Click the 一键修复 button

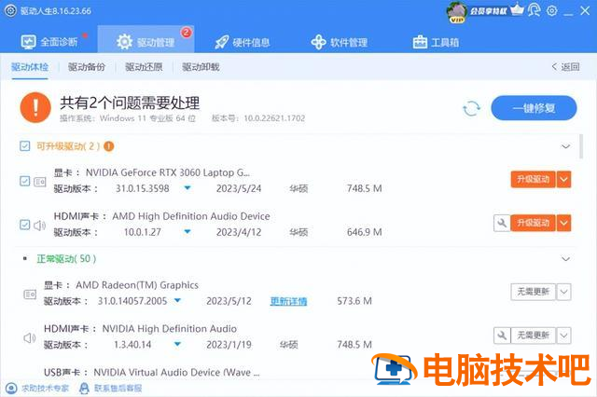(534, 108)
